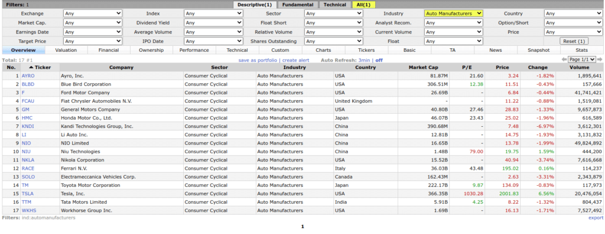This screenshot has height=234, width=605.
Task: Select the Charts view tab
Action: [323, 50]
